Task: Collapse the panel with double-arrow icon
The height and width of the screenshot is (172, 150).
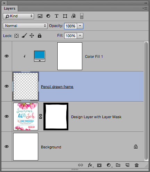Action: point(145,3)
